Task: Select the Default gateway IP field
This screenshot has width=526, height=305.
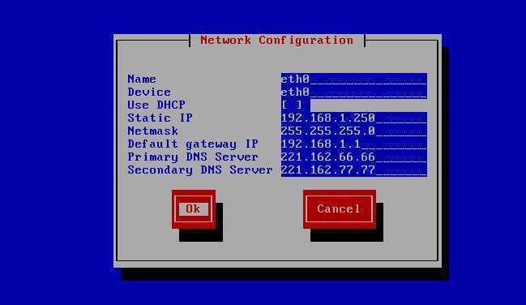Action: click(x=354, y=144)
